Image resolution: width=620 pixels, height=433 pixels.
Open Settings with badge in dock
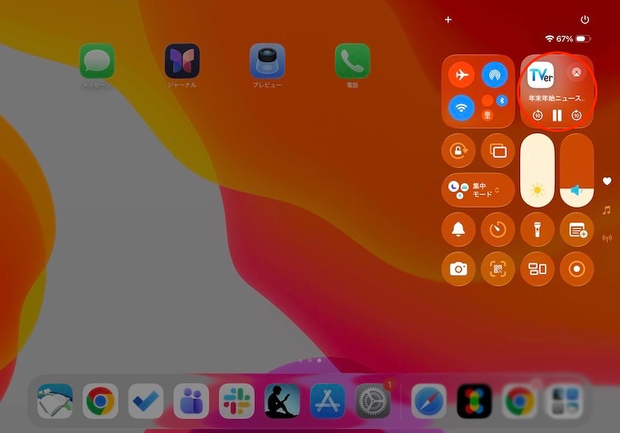pyautogui.click(x=373, y=401)
